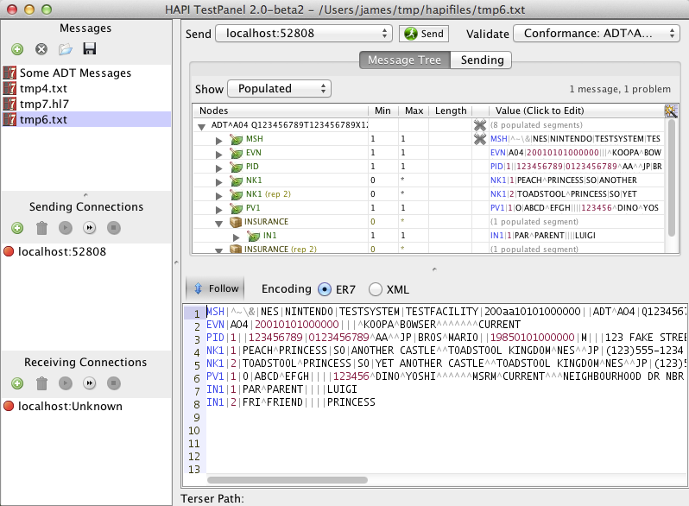The image size is (689, 506).
Task: Click the open folder icon under Messages
Action: [x=65, y=50]
